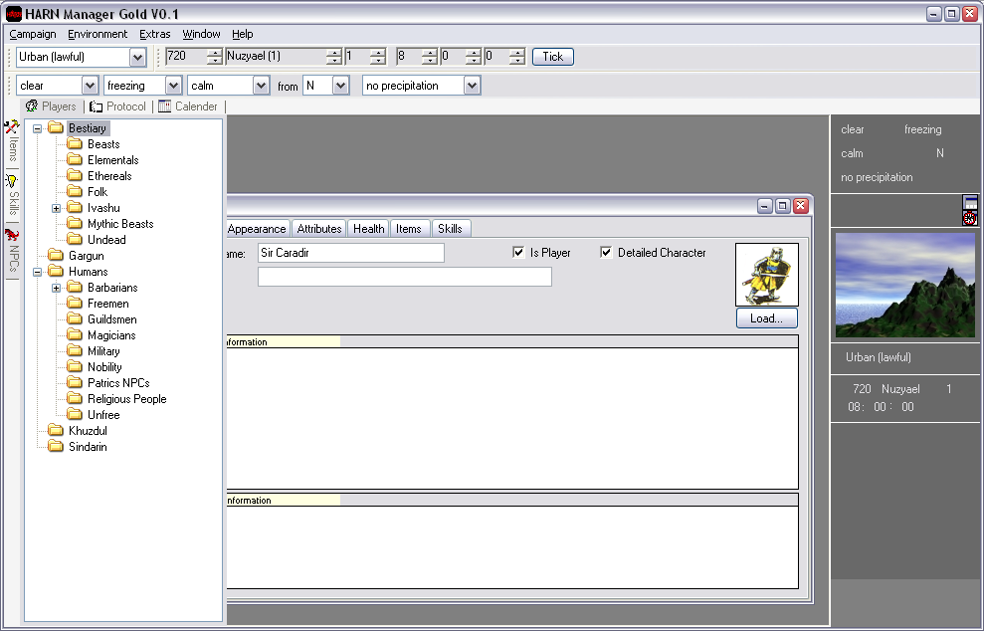Open the Skills side tab with lightbulb icon
The height and width of the screenshot is (631, 984).
[12, 195]
